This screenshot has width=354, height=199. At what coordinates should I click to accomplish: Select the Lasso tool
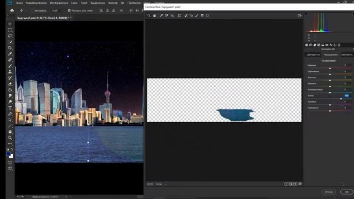[10, 36]
